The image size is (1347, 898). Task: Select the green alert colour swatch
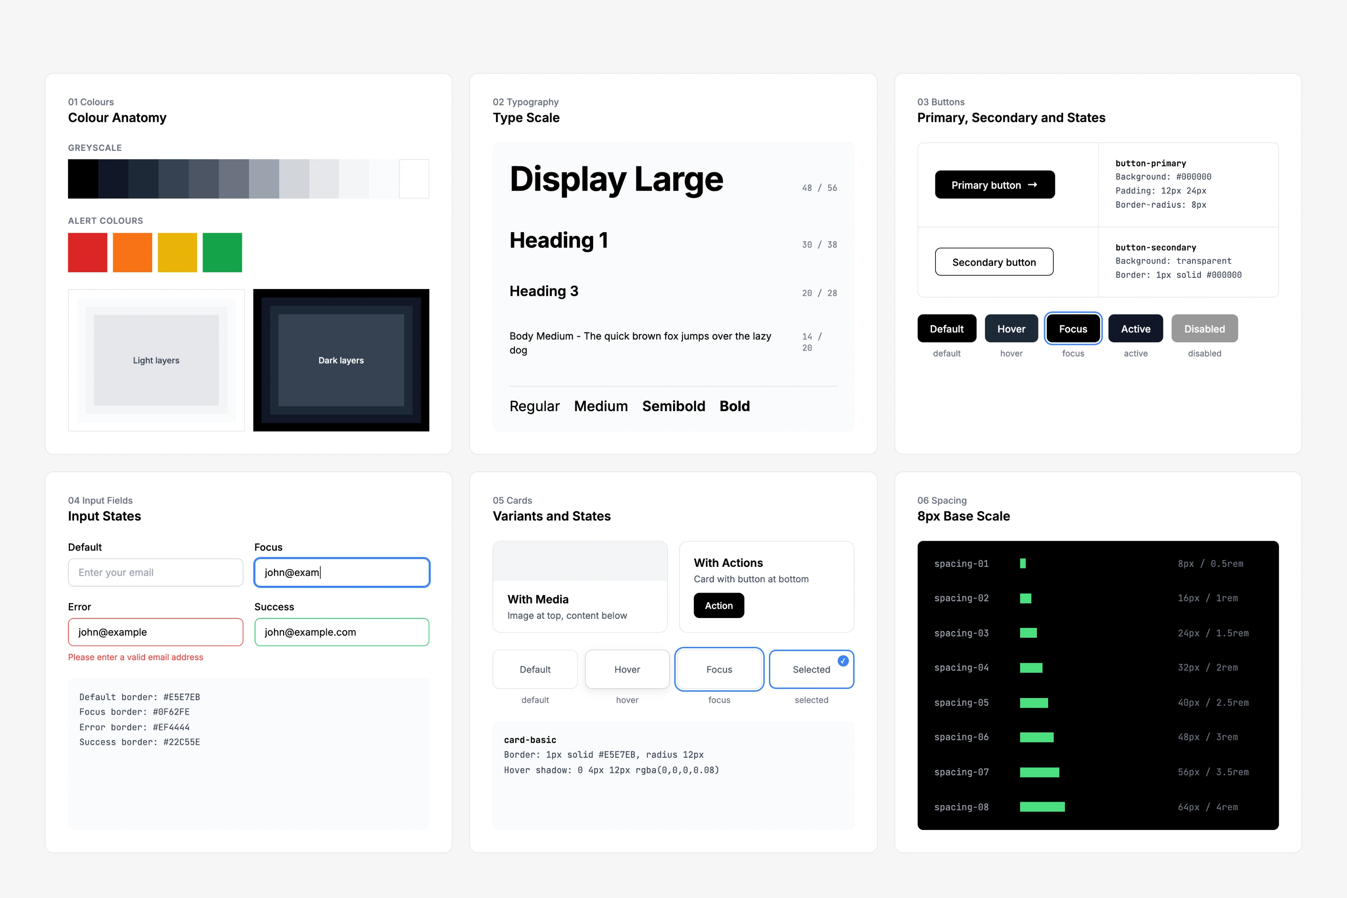point(222,252)
